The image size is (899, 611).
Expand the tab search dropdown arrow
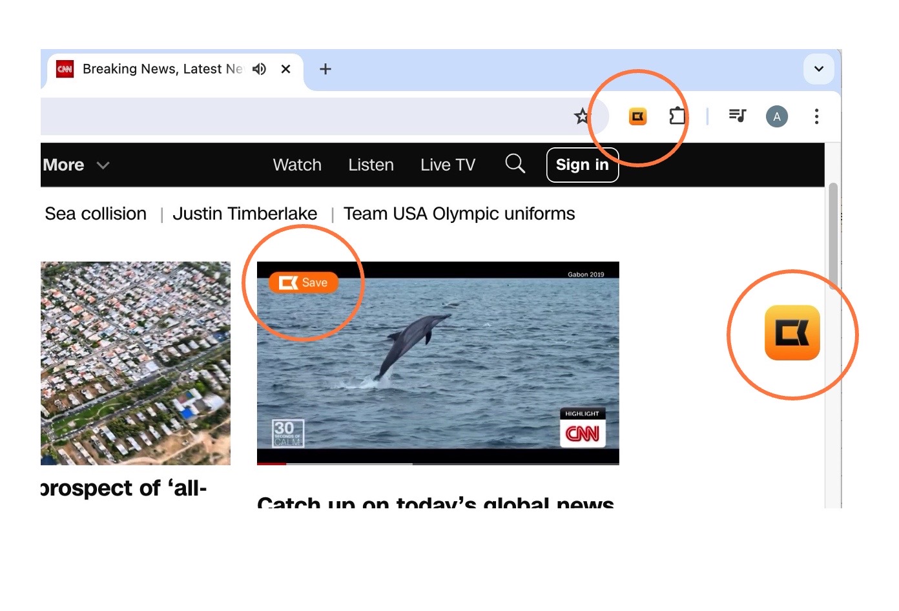(818, 69)
